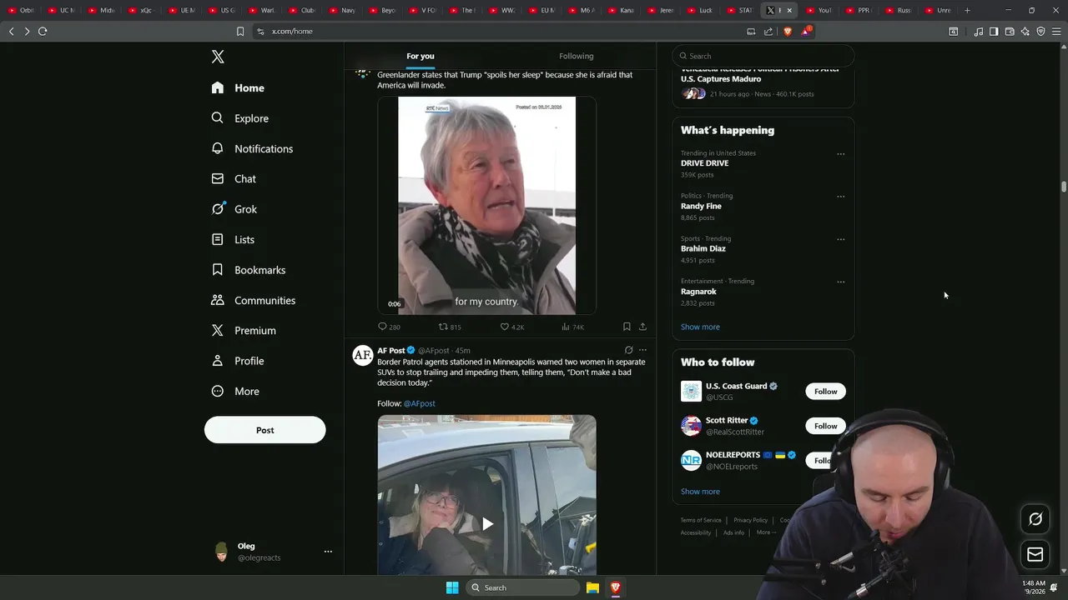
Task: Open Grok from the sidebar
Action: pos(234,209)
